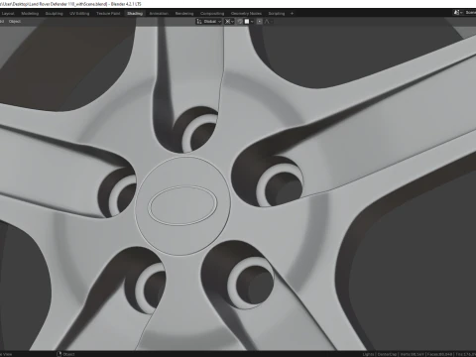The width and height of the screenshot is (476, 357).
Task: Open proportional editing falloff icon
Action: (x=268, y=22)
